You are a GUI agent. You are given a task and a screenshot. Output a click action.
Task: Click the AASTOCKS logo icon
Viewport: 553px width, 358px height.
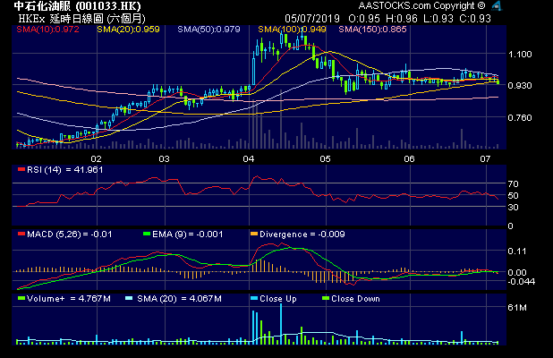[x=497, y=5]
